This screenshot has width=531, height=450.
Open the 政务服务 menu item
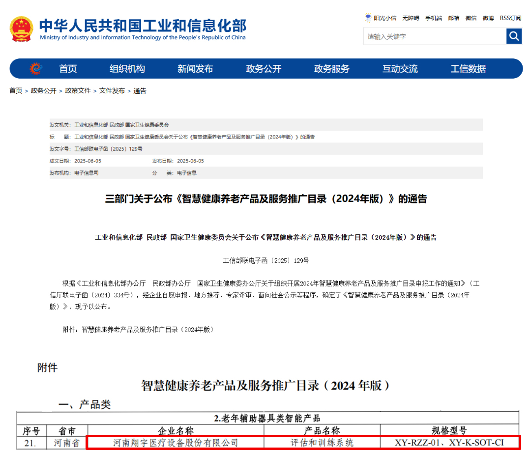332,69
